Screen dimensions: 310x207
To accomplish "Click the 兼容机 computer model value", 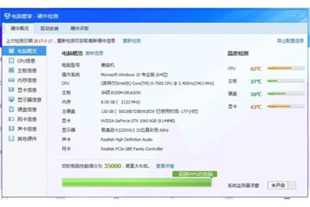I will coord(108,65).
